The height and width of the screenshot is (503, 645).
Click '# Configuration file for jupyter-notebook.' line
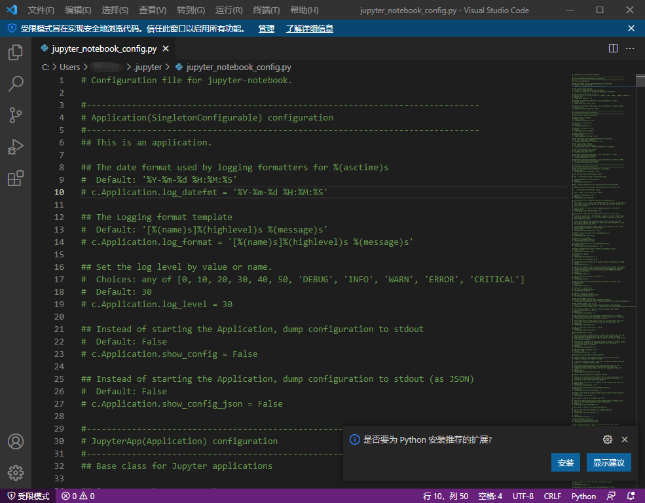click(x=187, y=80)
